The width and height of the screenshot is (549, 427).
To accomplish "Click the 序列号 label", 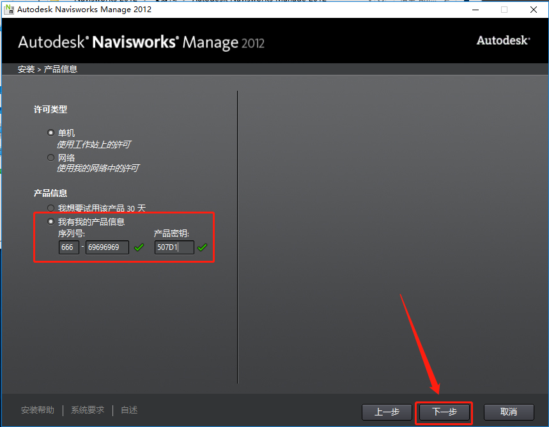I will click(71, 234).
